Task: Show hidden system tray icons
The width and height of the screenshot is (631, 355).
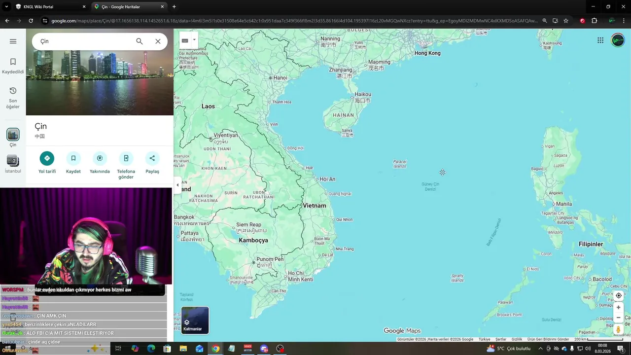Action: tap(540, 349)
